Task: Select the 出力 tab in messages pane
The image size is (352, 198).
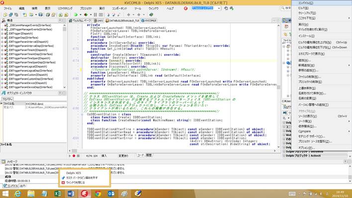Action: (x=23, y=186)
